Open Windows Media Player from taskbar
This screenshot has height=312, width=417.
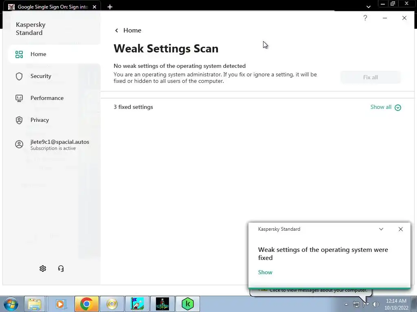point(60,304)
